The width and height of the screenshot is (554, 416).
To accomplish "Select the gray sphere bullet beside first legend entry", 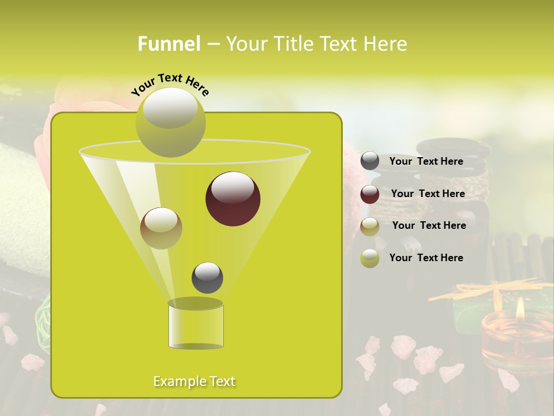I will [369, 161].
